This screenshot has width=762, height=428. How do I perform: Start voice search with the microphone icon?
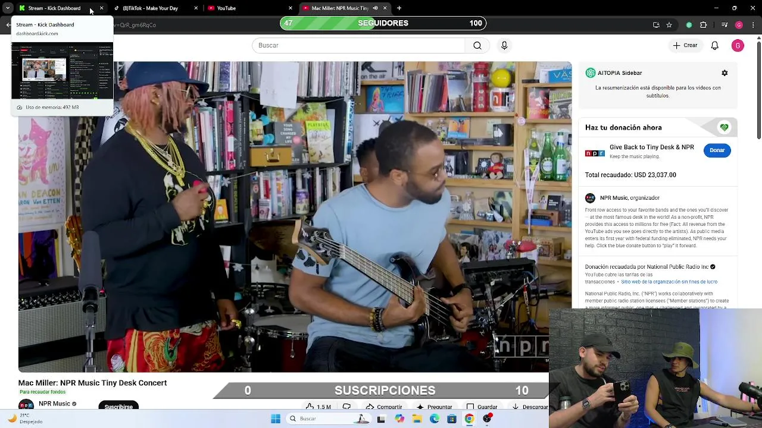click(504, 45)
